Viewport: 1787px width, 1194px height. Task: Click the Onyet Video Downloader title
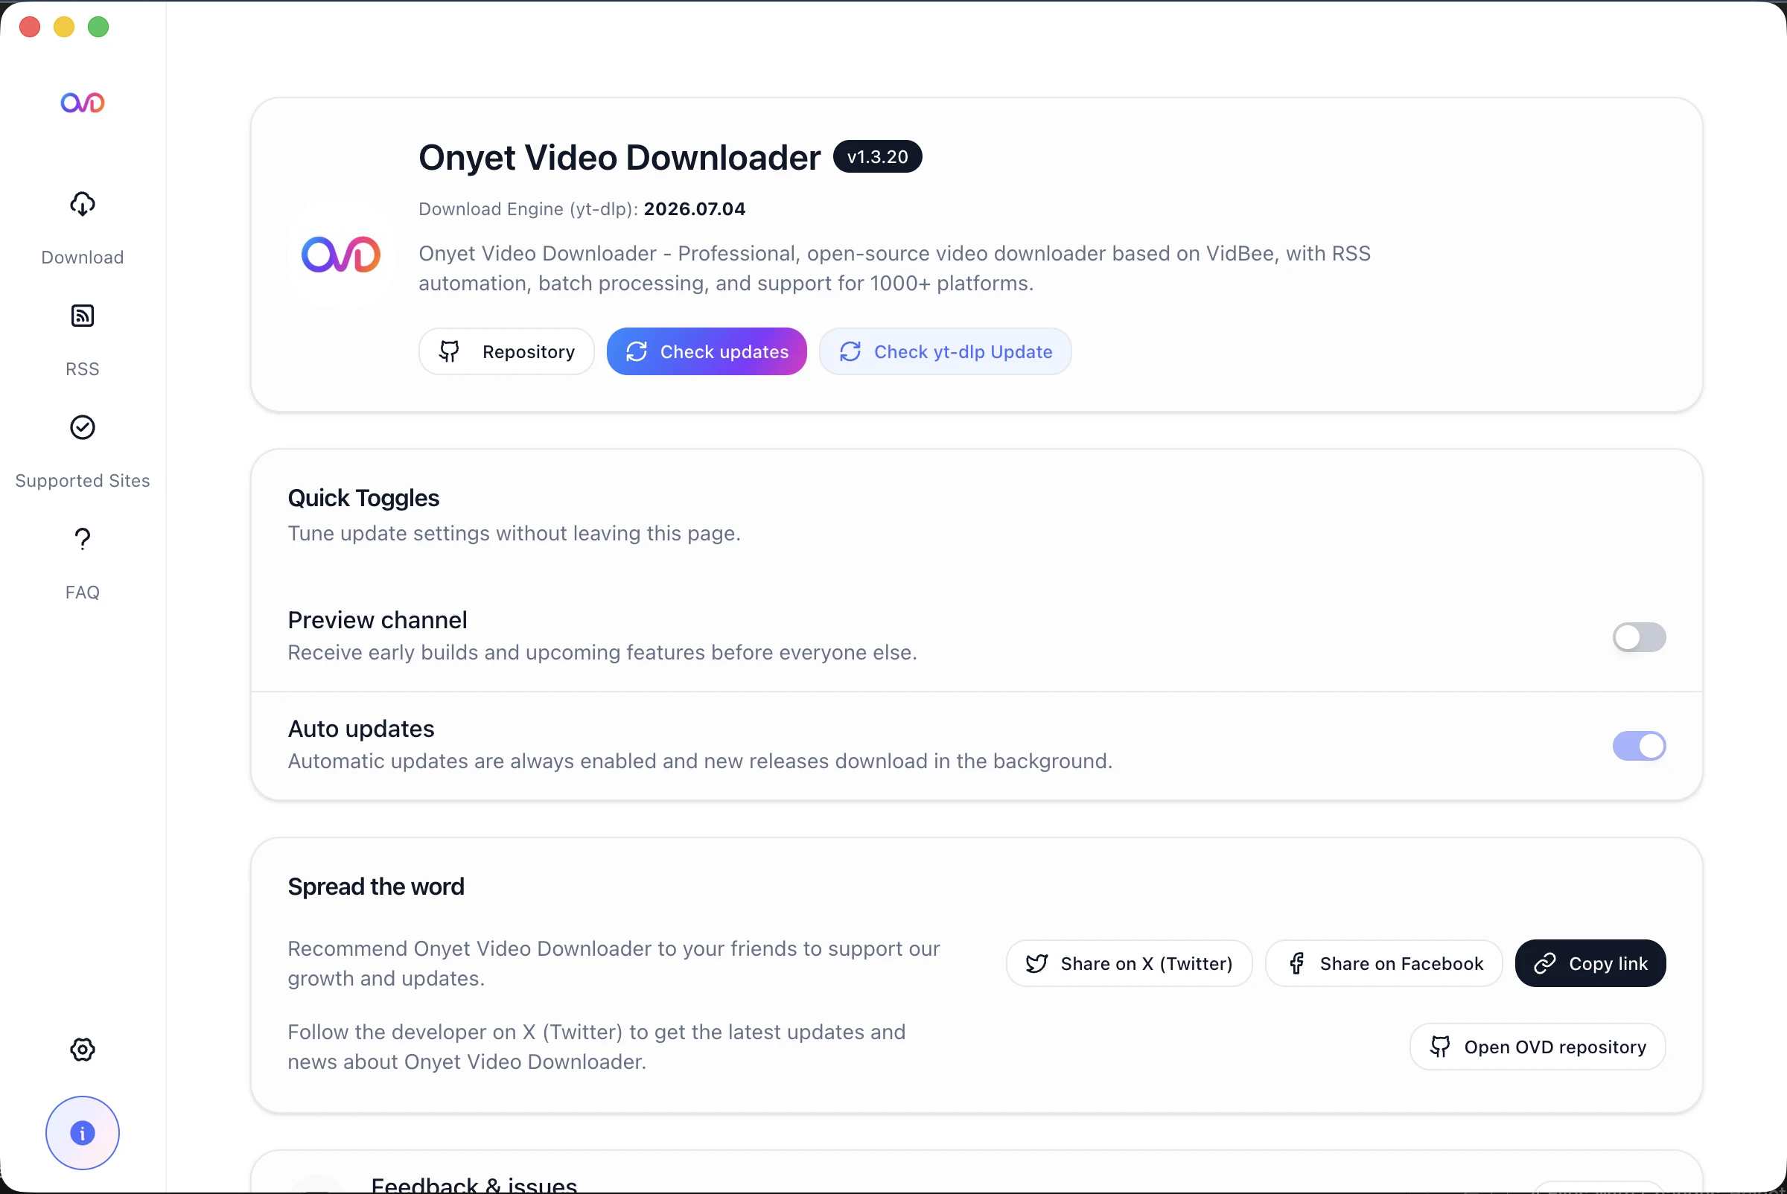pos(619,158)
